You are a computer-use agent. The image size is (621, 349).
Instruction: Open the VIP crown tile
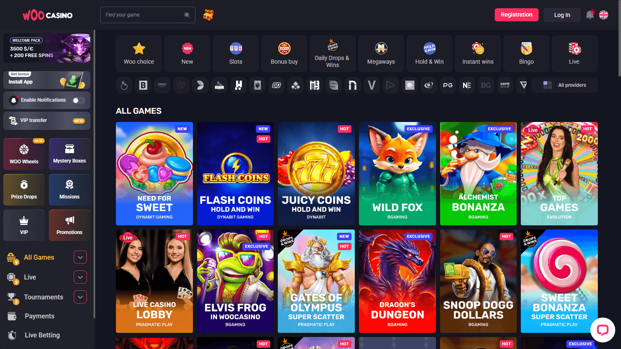(x=24, y=225)
